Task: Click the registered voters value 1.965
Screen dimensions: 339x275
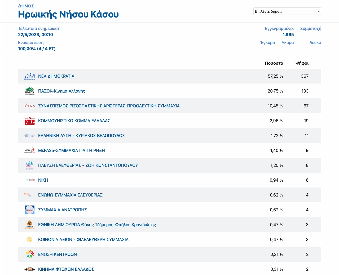Action: click(288, 34)
